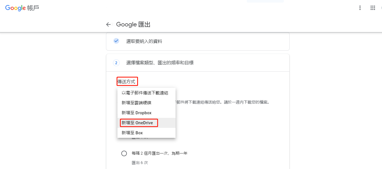Go back using the left arrow
382x169 pixels.
(x=109, y=24)
